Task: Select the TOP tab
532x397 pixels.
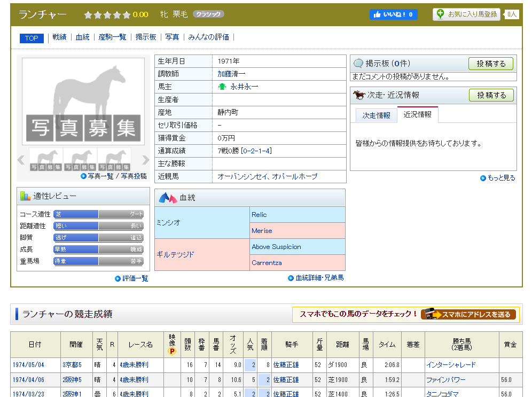Action: tap(32, 38)
